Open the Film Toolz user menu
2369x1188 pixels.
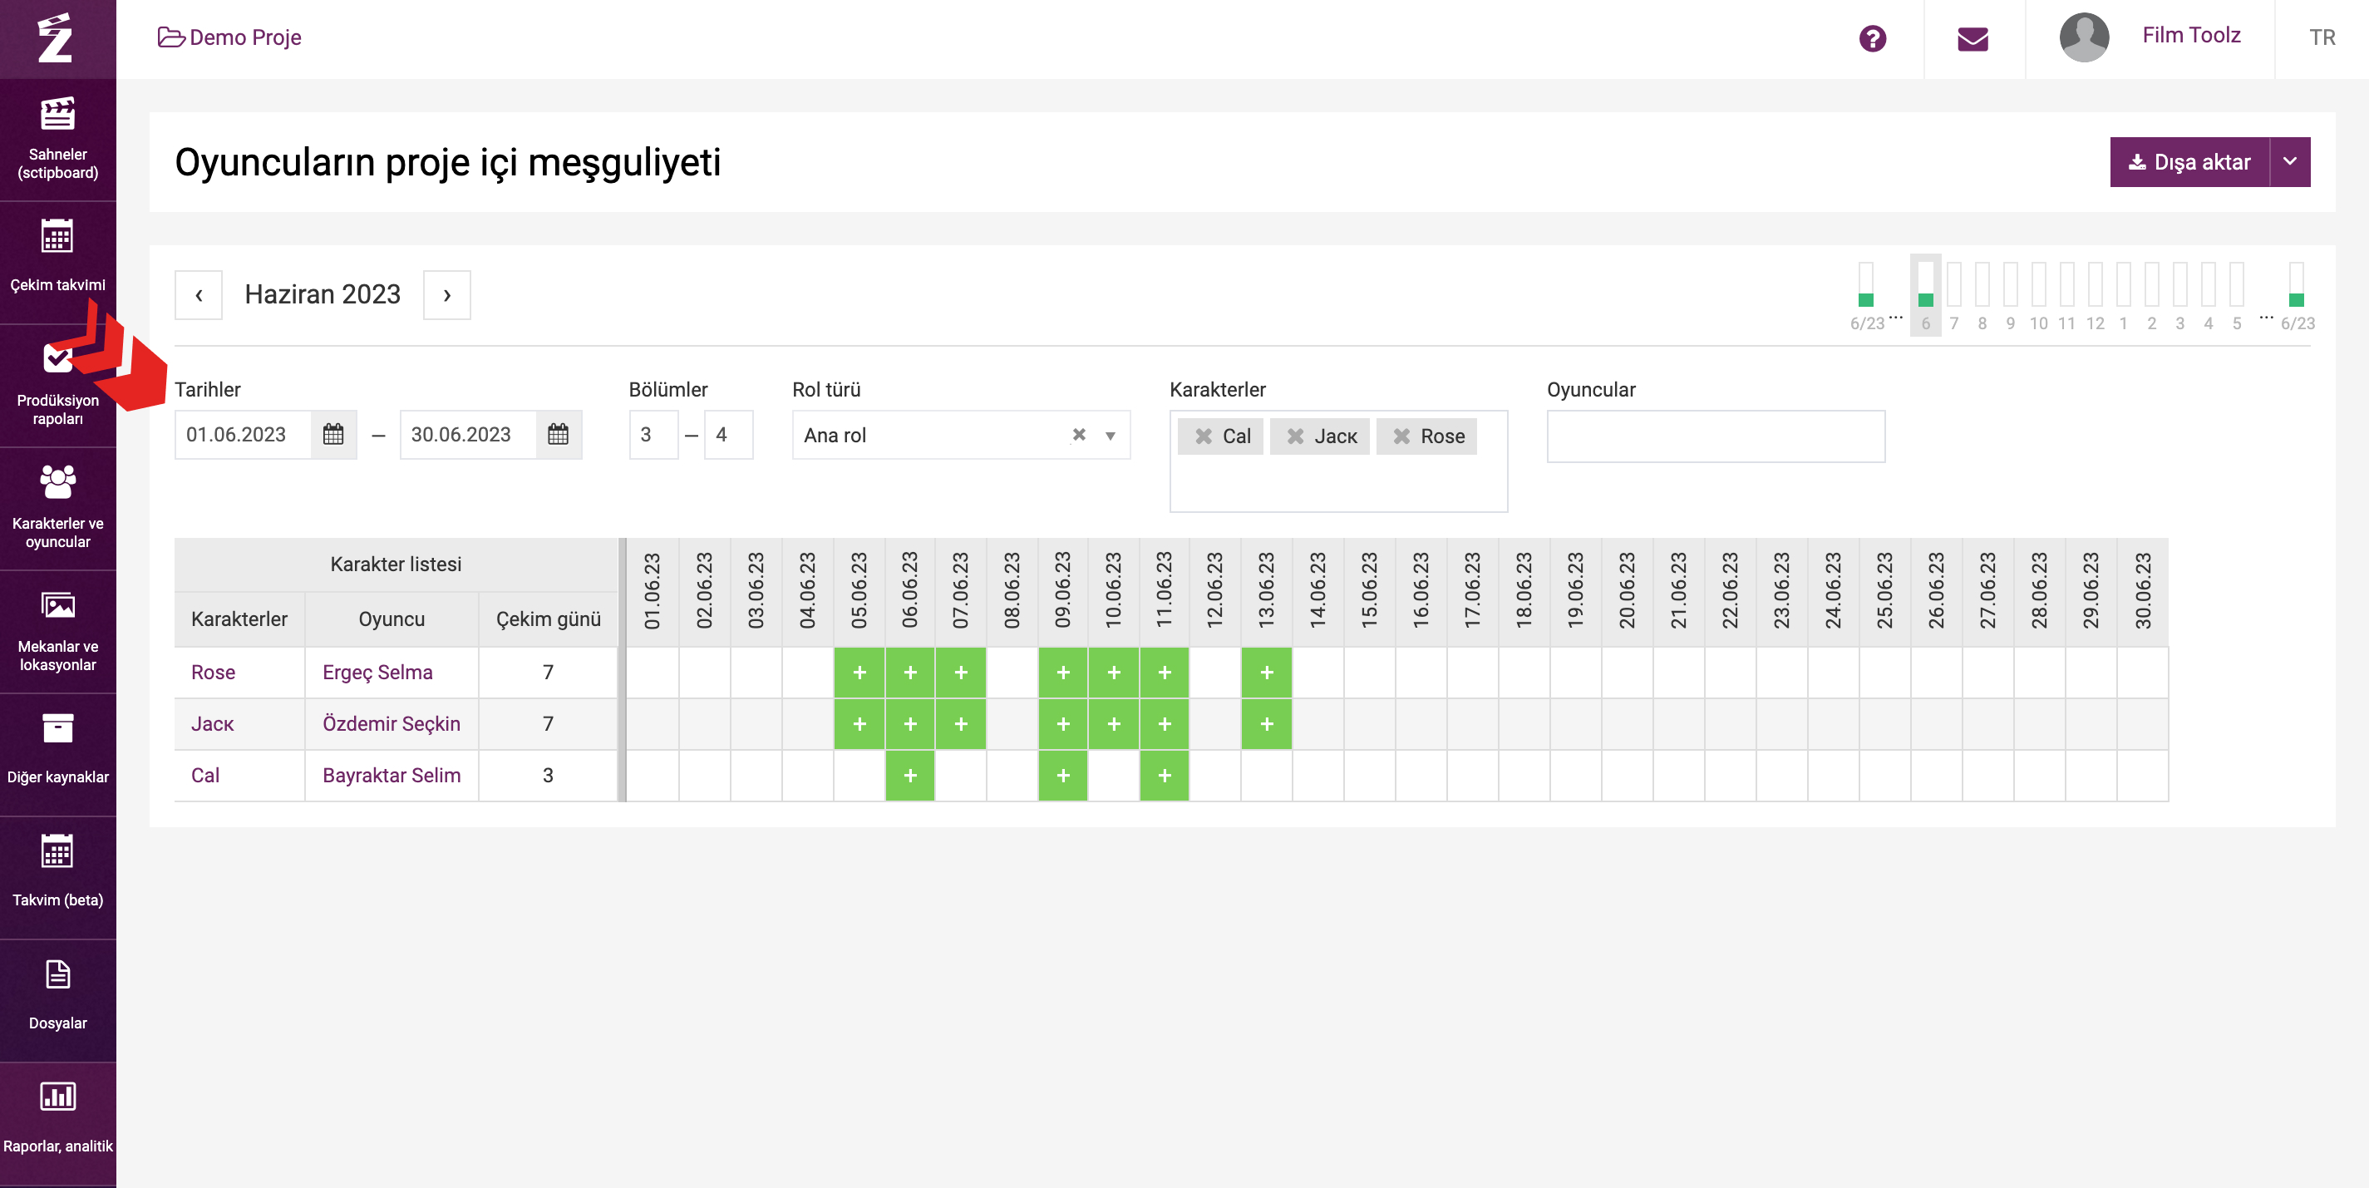[x=2190, y=36]
